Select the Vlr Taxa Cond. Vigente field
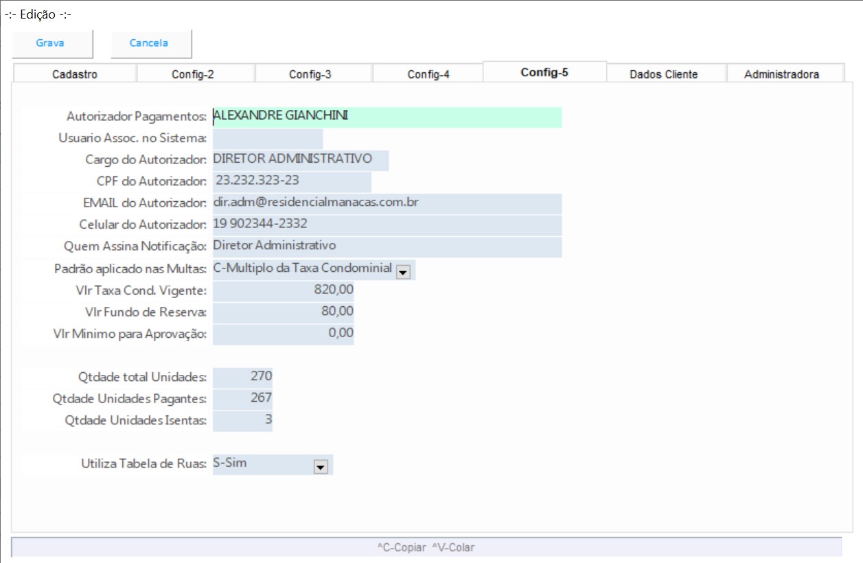863x563 pixels. (283, 290)
